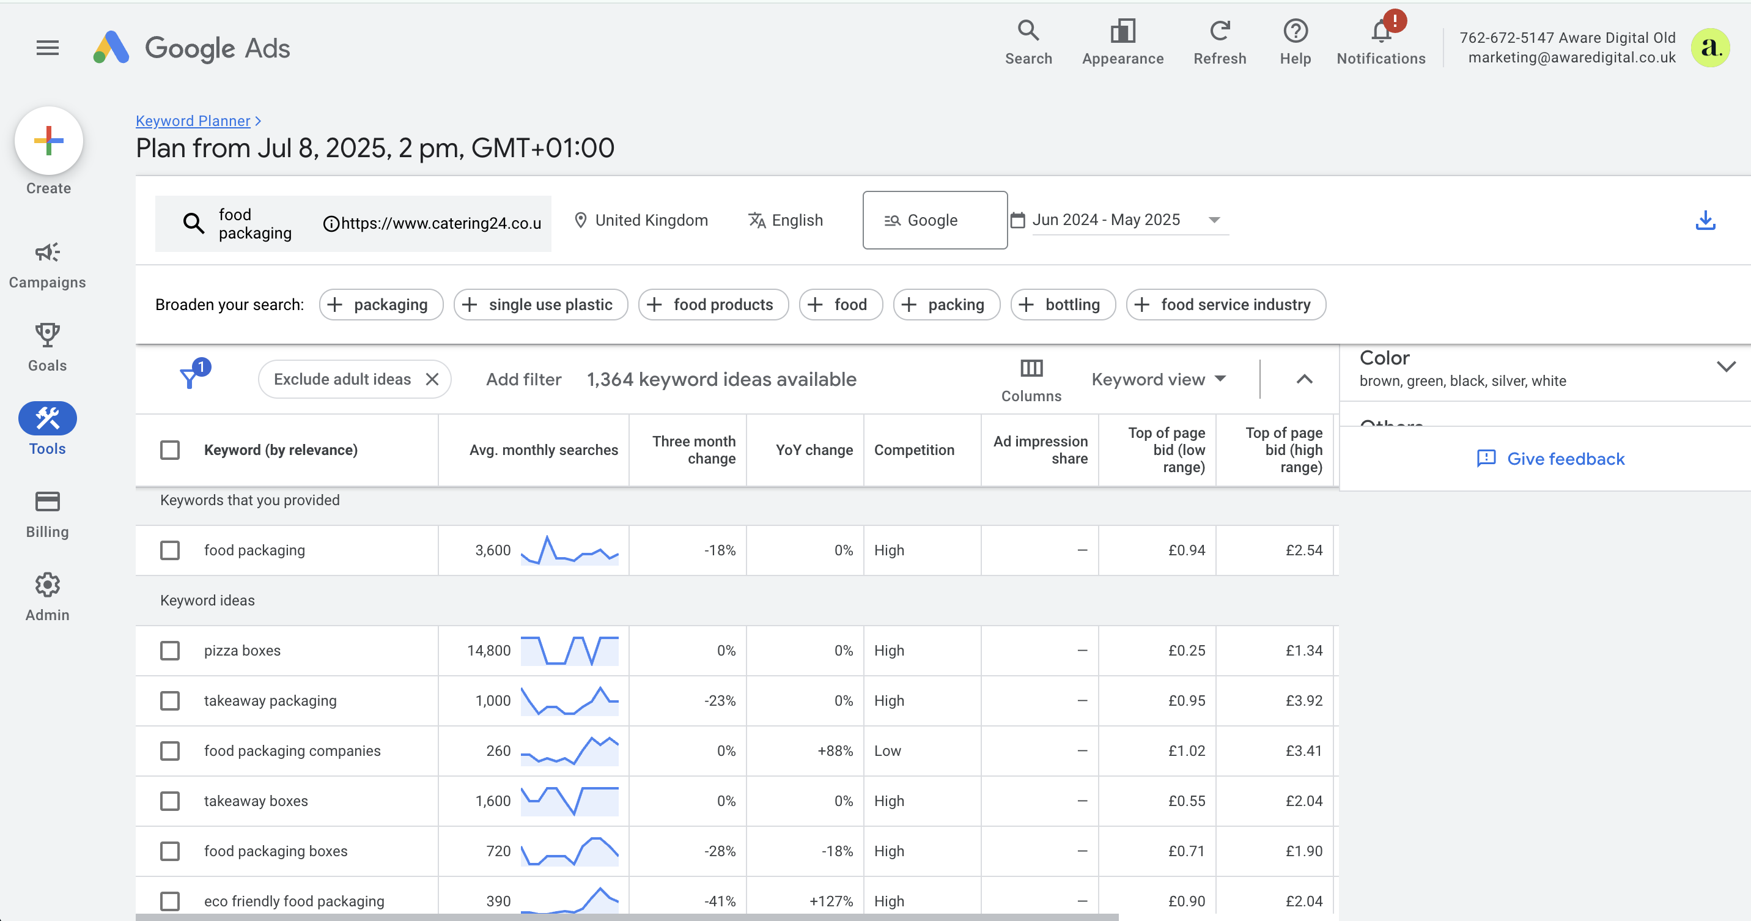1751x921 pixels.
Task: Toggle the select-all keywords checkbox
Action: point(170,450)
